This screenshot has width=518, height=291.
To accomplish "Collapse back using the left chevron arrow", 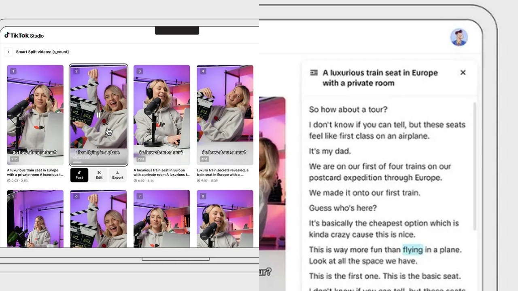I will pyautogui.click(x=8, y=52).
